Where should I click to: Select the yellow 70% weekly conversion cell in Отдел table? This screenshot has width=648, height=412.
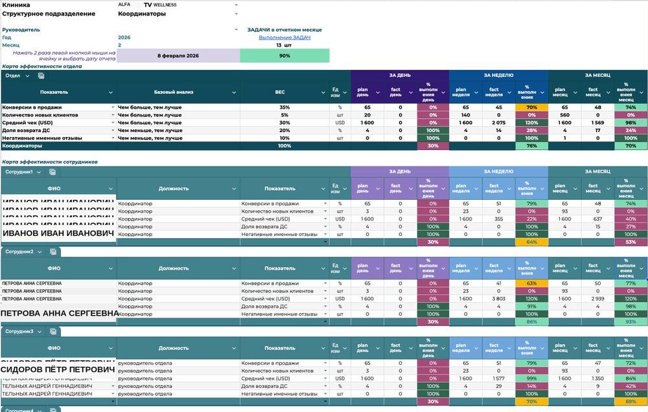click(531, 107)
